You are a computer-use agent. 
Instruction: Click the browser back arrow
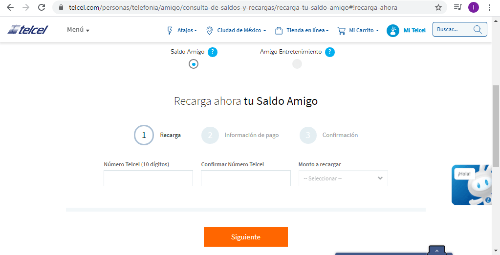[x=10, y=8]
